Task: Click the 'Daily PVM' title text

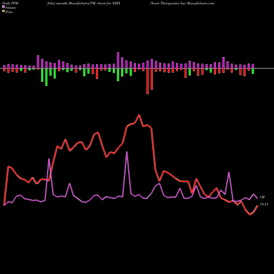Action: coord(11,3)
